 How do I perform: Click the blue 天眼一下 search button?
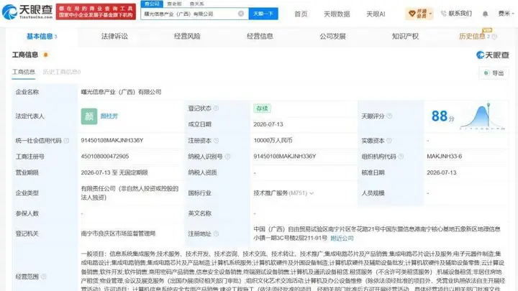[x=263, y=14]
